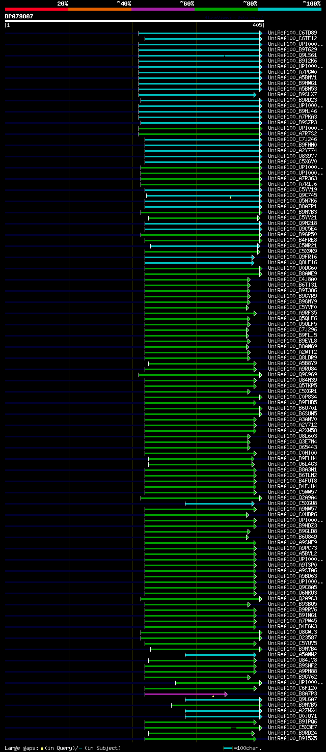
Task: Select the UniRef100_B8AWE9 label
Action: 292,273
